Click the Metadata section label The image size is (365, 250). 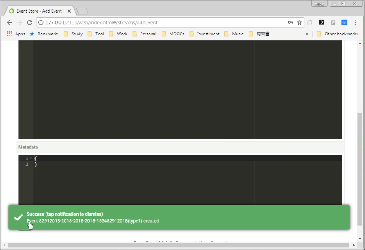28,147
